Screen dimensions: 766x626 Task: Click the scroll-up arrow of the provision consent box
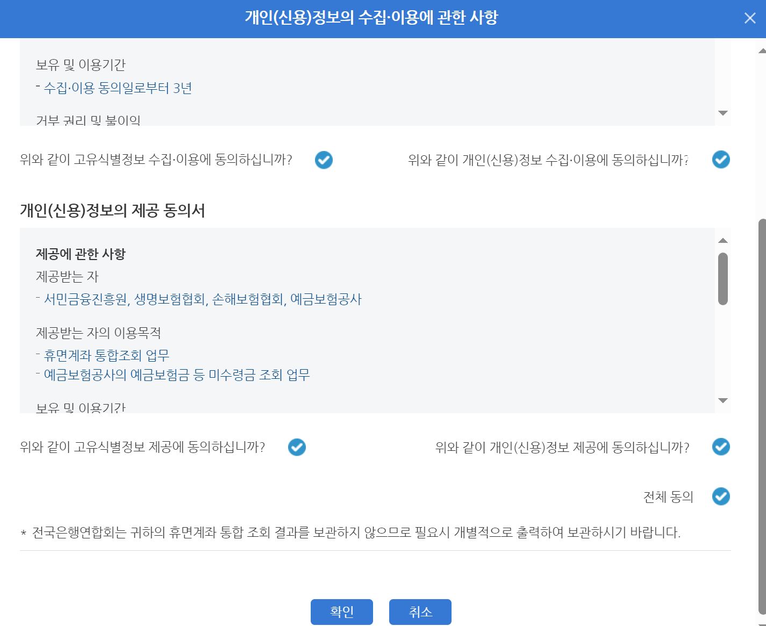tap(723, 240)
